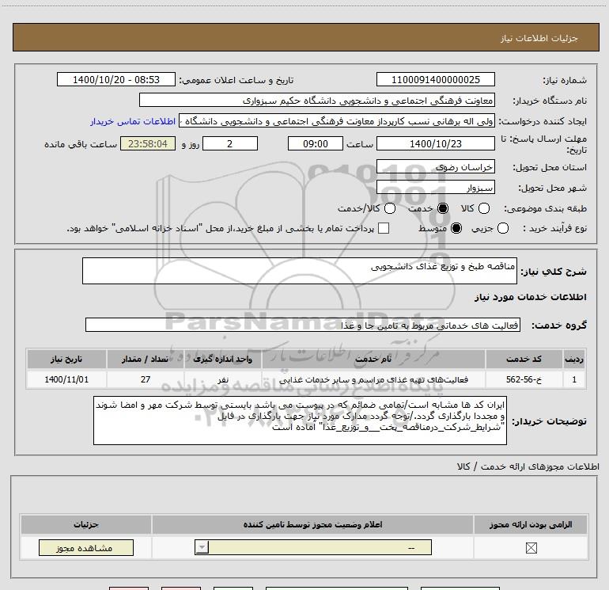Image resolution: width=609 pixels, height=590 pixels.
Task: Select the خدمت radio button
Action: [443, 208]
